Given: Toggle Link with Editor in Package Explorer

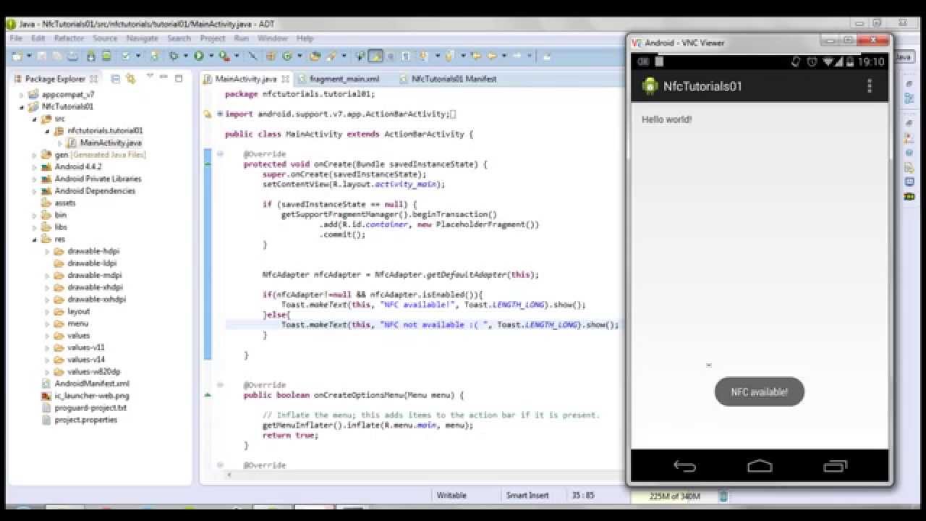Looking at the screenshot, I should (132, 78).
